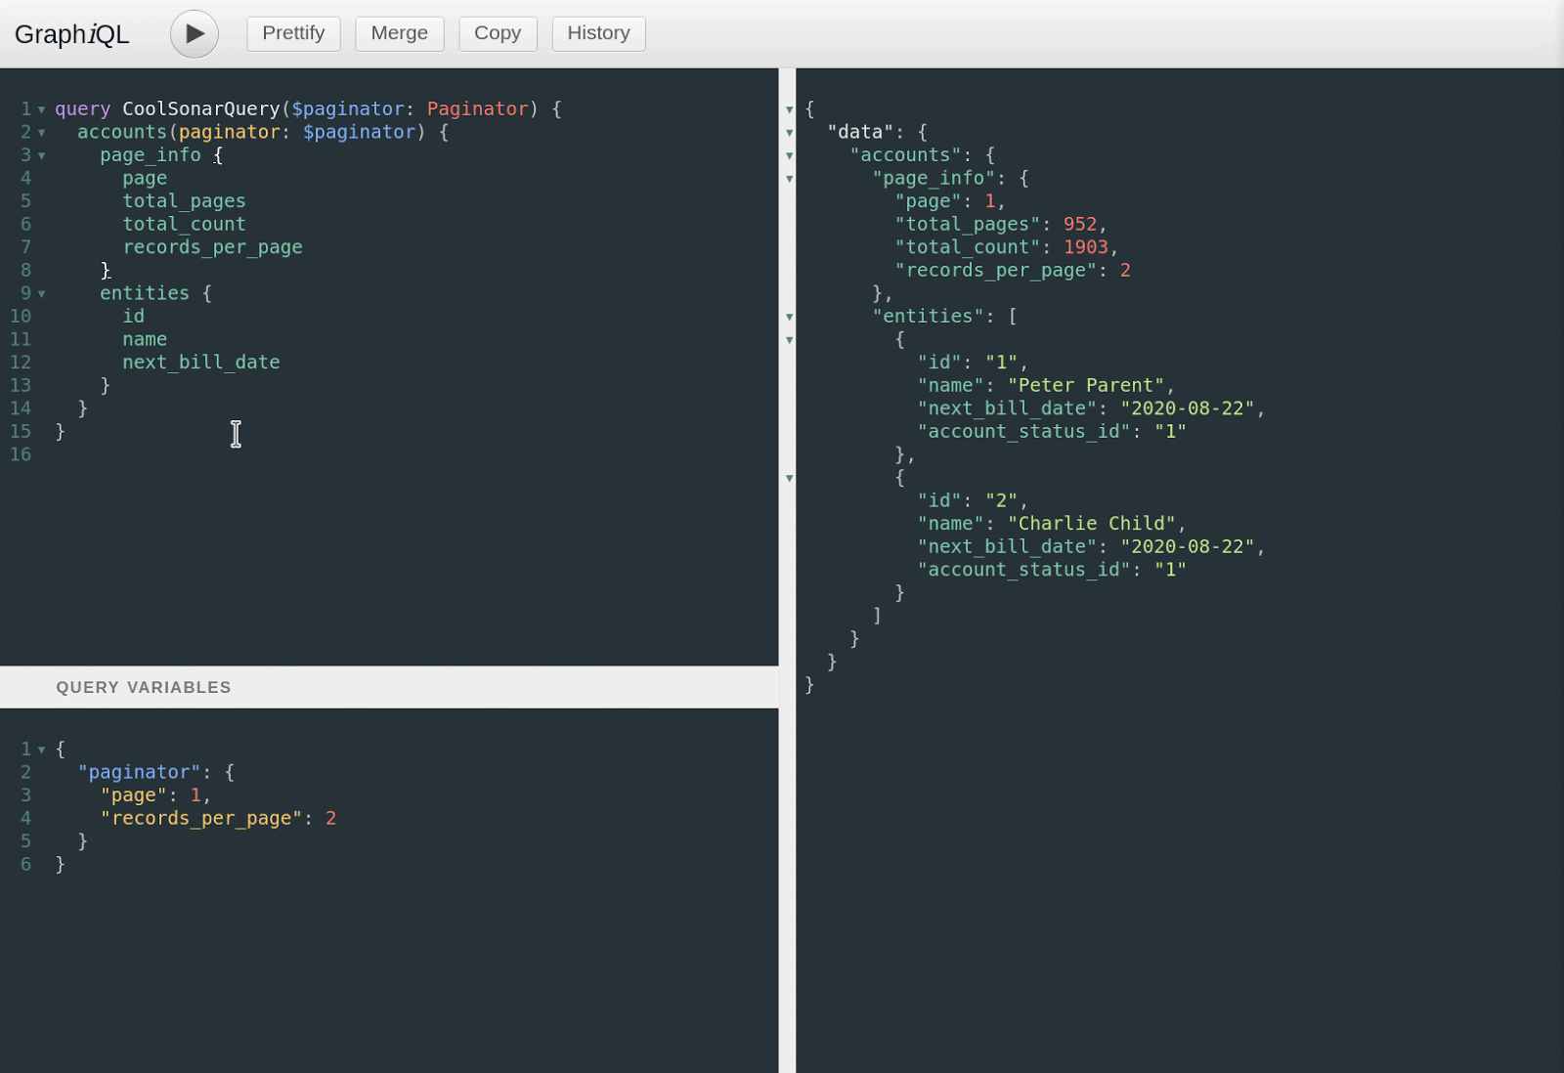Click the Merge button

point(400,33)
